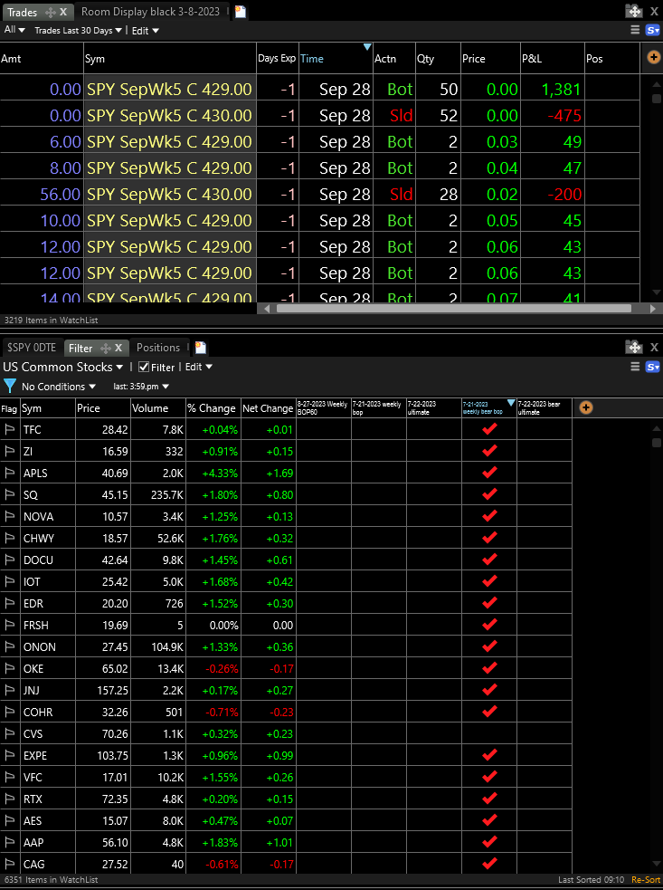Switch to the Positions tab
Viewport: 663px width, 890px height.
[x=158, y=348]
